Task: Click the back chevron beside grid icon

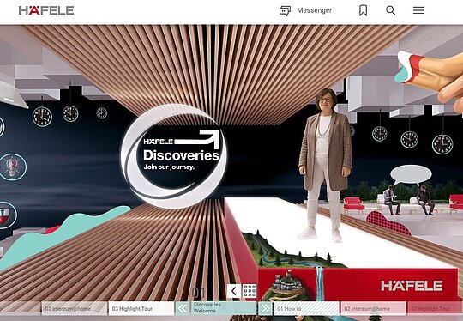Action: [x=234, y=291]
